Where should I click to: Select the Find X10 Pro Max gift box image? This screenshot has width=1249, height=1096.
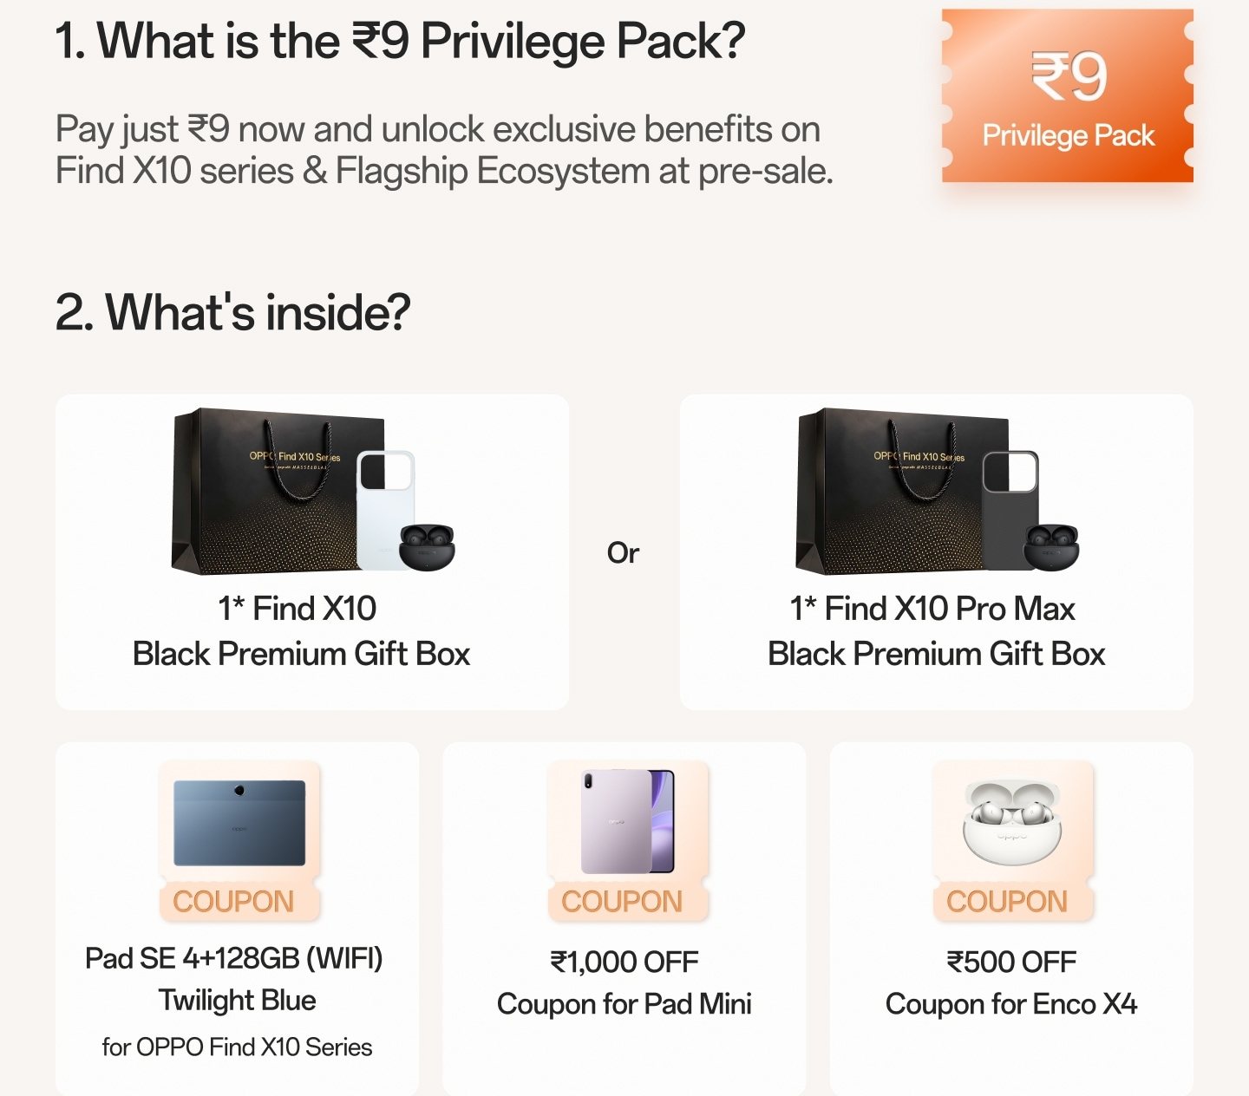click(937, 491)
